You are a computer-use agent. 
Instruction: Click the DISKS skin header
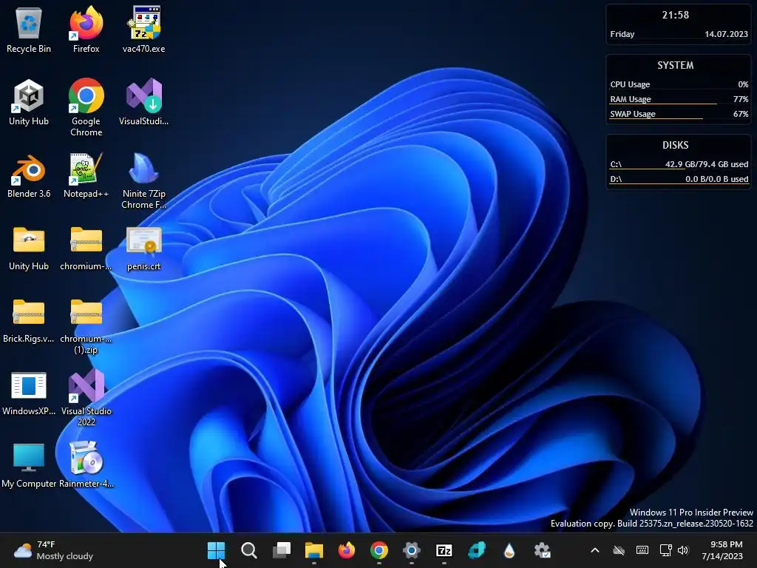(x=676, y=145)
